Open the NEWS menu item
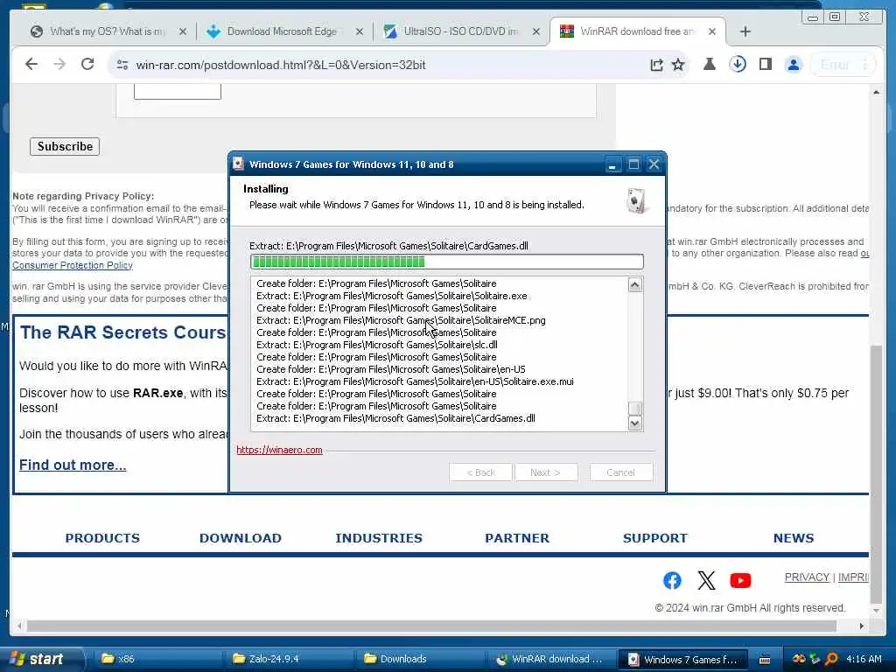The image size is (896, 672). coord(794,538)
